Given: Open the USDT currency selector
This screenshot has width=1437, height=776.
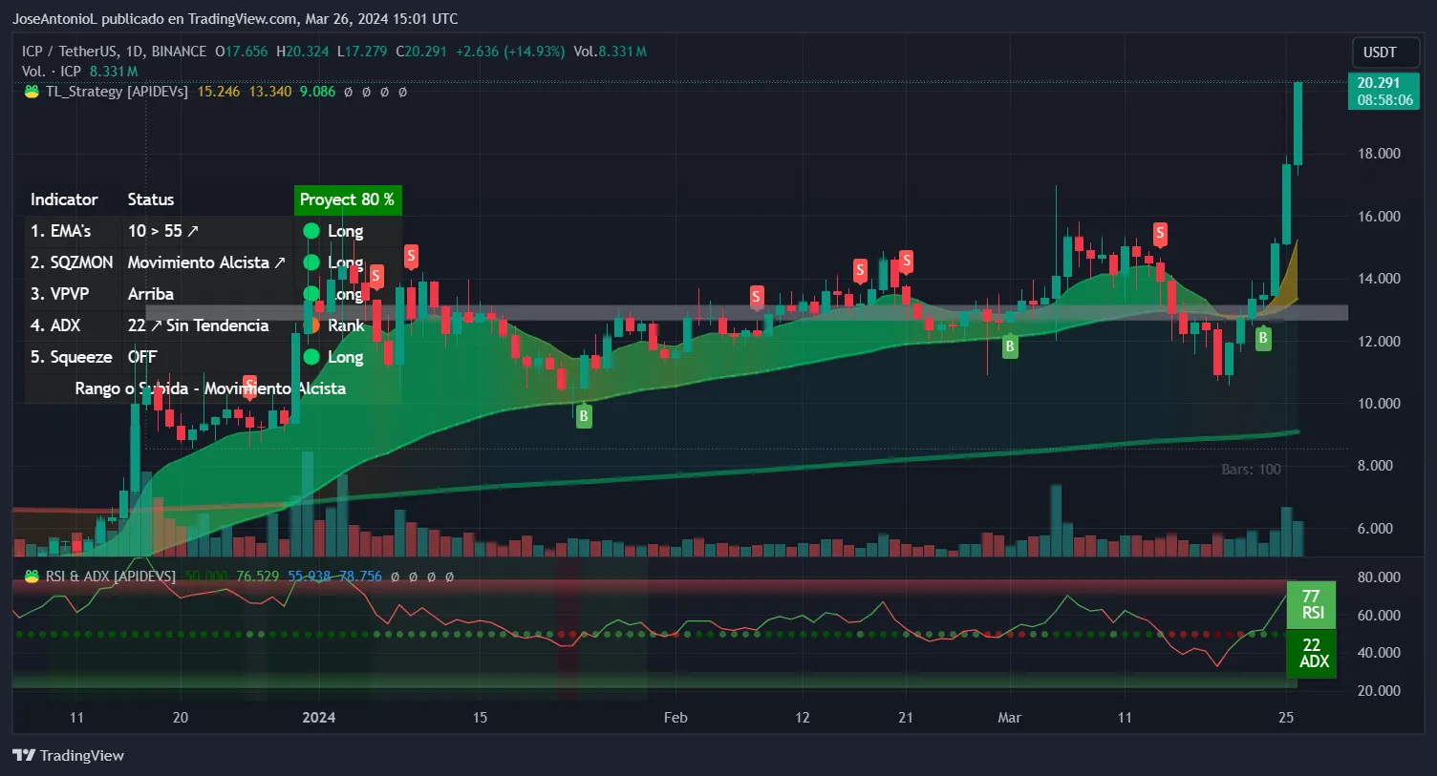Looking at the screenshot, I should click(1379, 52).
